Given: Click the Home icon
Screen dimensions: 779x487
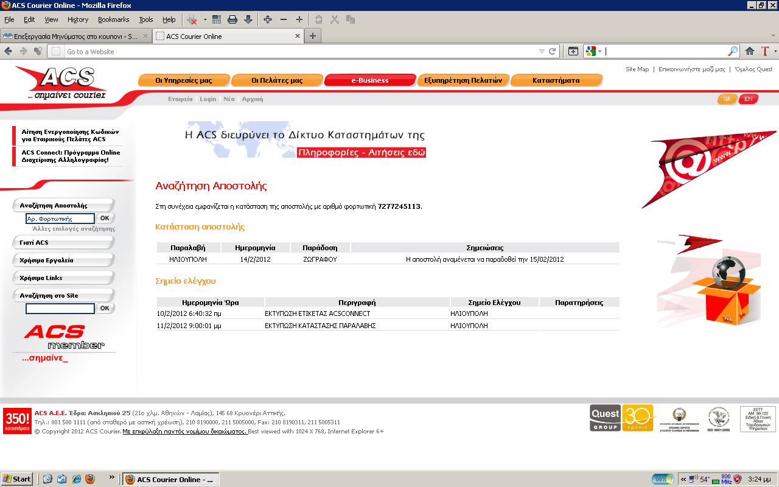Looking at the screenshot, I should pos(750,52).
